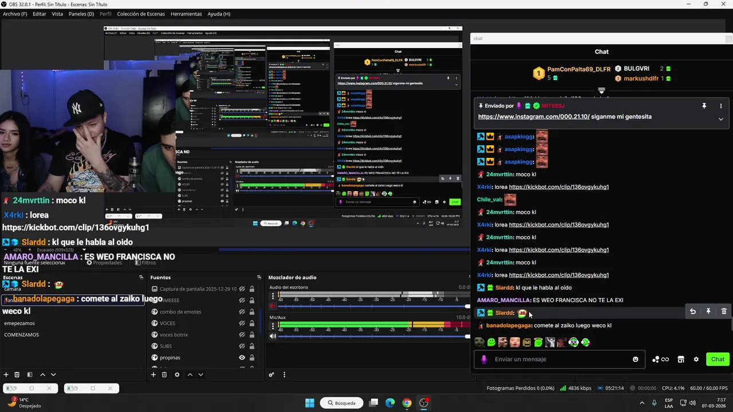The image size is (733, 412).
Task: Unlock the VOCES source
Action: 251,323
